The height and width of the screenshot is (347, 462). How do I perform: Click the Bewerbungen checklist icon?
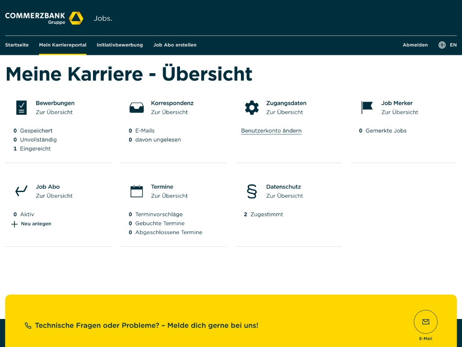[x=21, y=107]
